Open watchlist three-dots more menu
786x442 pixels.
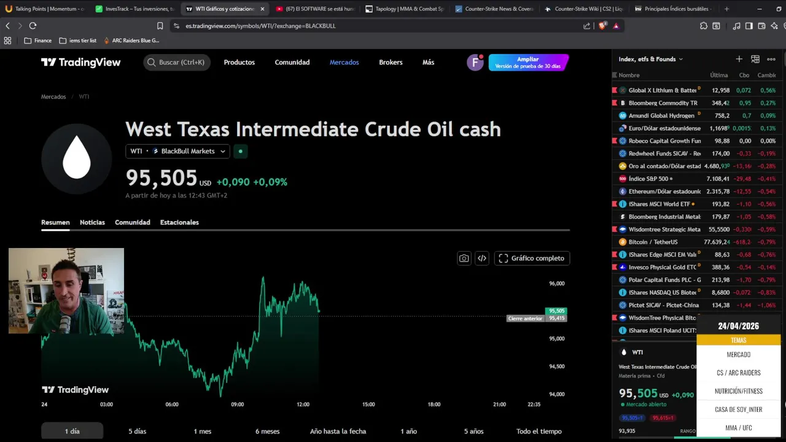click(771, 59)
